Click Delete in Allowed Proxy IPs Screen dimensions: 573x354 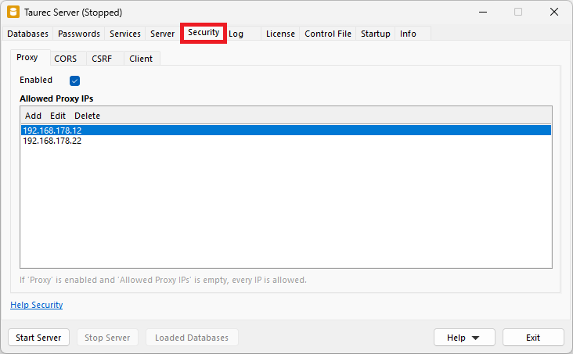(x=88, y=116)
